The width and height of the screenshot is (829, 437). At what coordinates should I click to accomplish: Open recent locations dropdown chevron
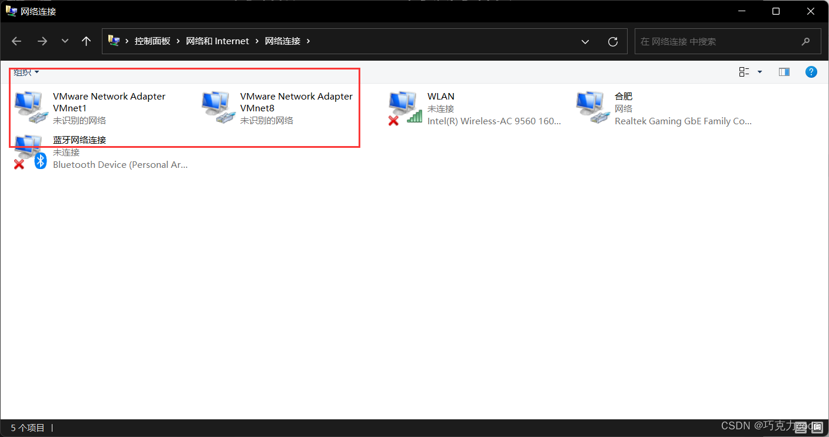coord(65,41)
